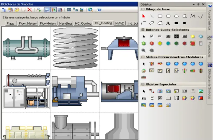Choose the rectangle drawing tool

pos(160,16)
